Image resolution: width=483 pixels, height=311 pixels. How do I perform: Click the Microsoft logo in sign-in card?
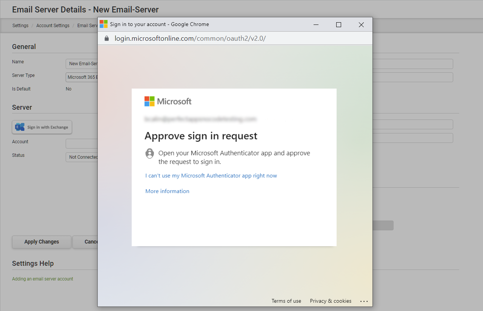coord(168,101)
